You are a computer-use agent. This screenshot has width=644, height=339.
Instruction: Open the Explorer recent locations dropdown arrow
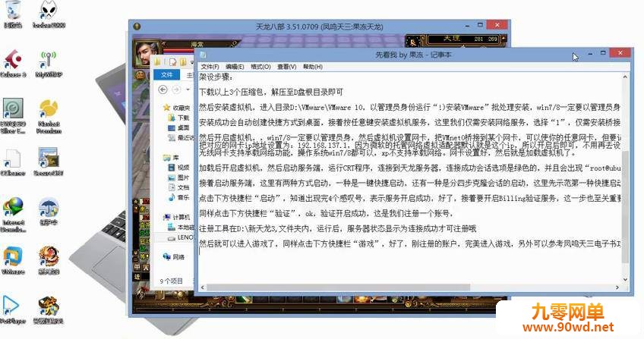point(188,89)
